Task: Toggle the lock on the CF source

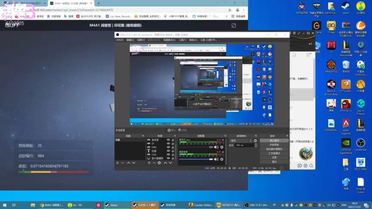Action: [x=173, y=144]
